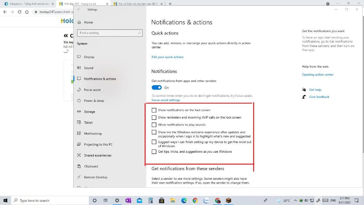Open File Explorer from taskbar
Screen dimensions: 364x205
[173, 200]
